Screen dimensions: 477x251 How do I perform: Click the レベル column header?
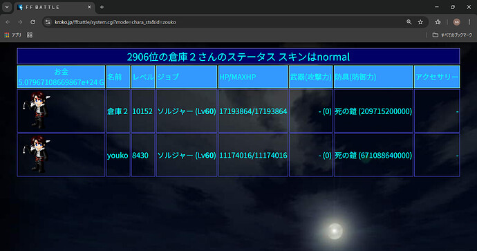pyautogui.click(x=143, y=77)
